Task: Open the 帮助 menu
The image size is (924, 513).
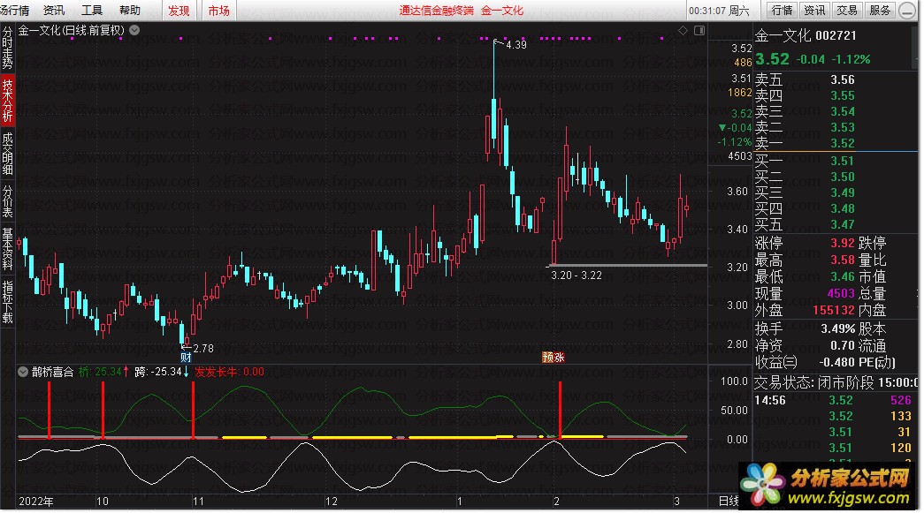Action: pyautogui.click(x=130, y=10)
